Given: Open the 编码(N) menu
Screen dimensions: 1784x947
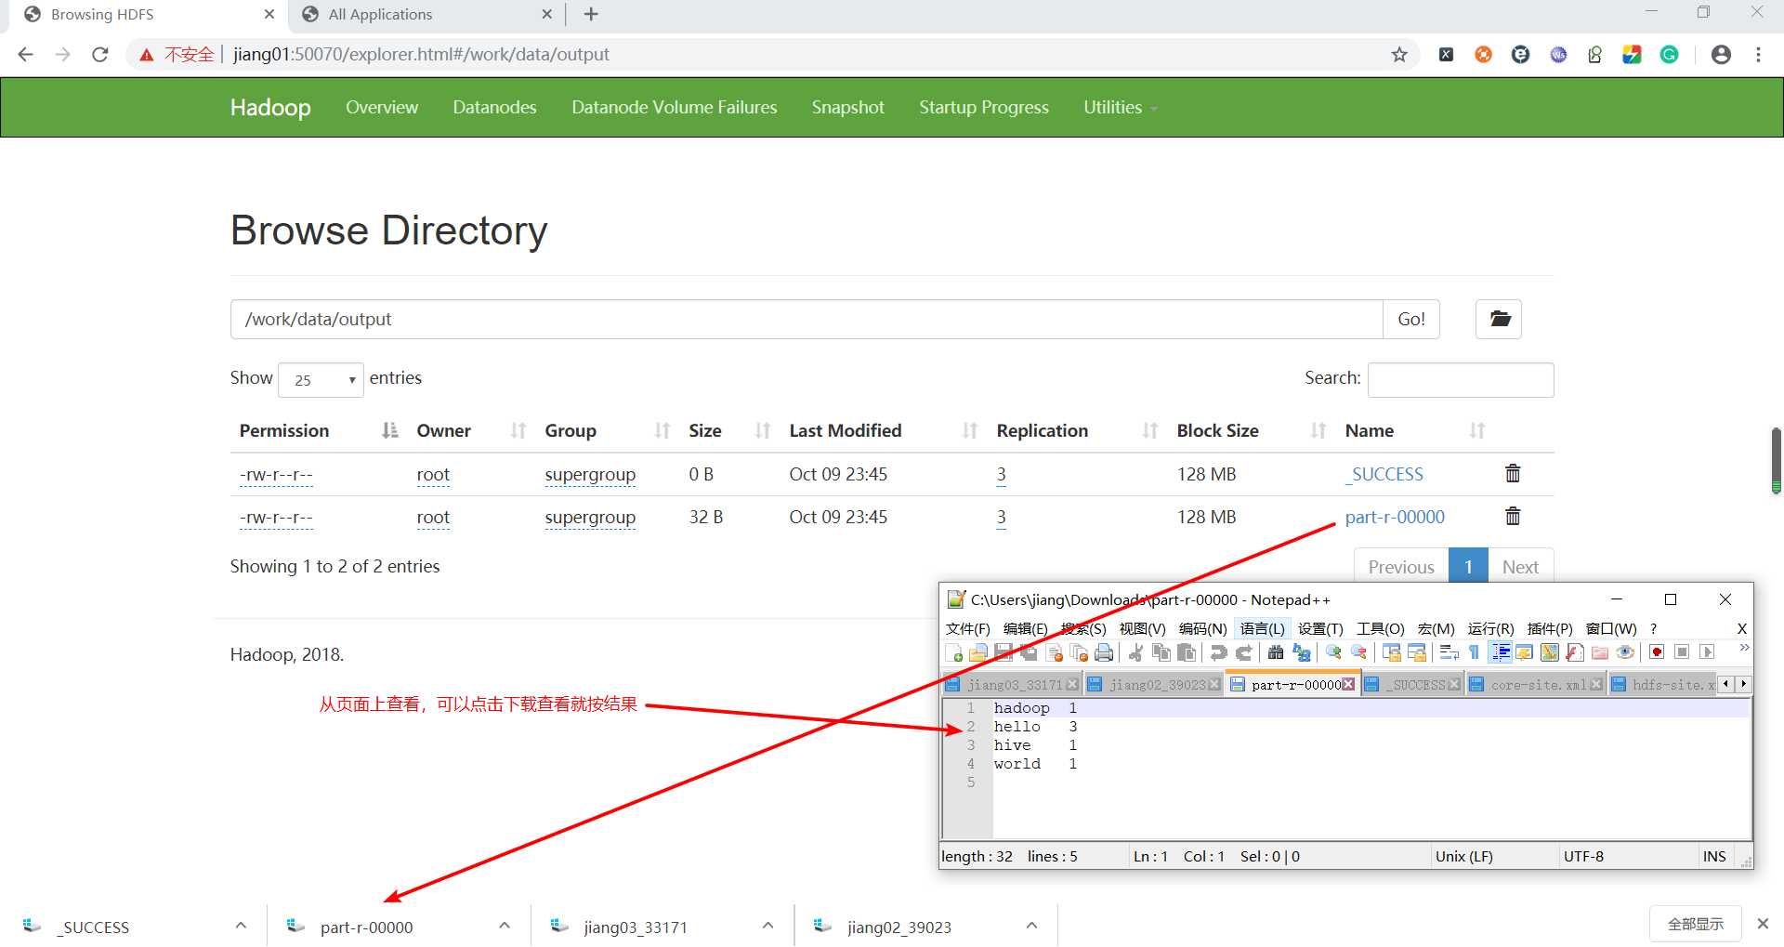Looking at the screenshot, I should (1202, 629).
